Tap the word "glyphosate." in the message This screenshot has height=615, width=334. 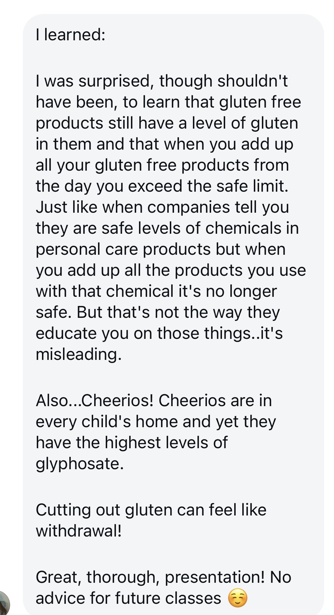[80, 464]
